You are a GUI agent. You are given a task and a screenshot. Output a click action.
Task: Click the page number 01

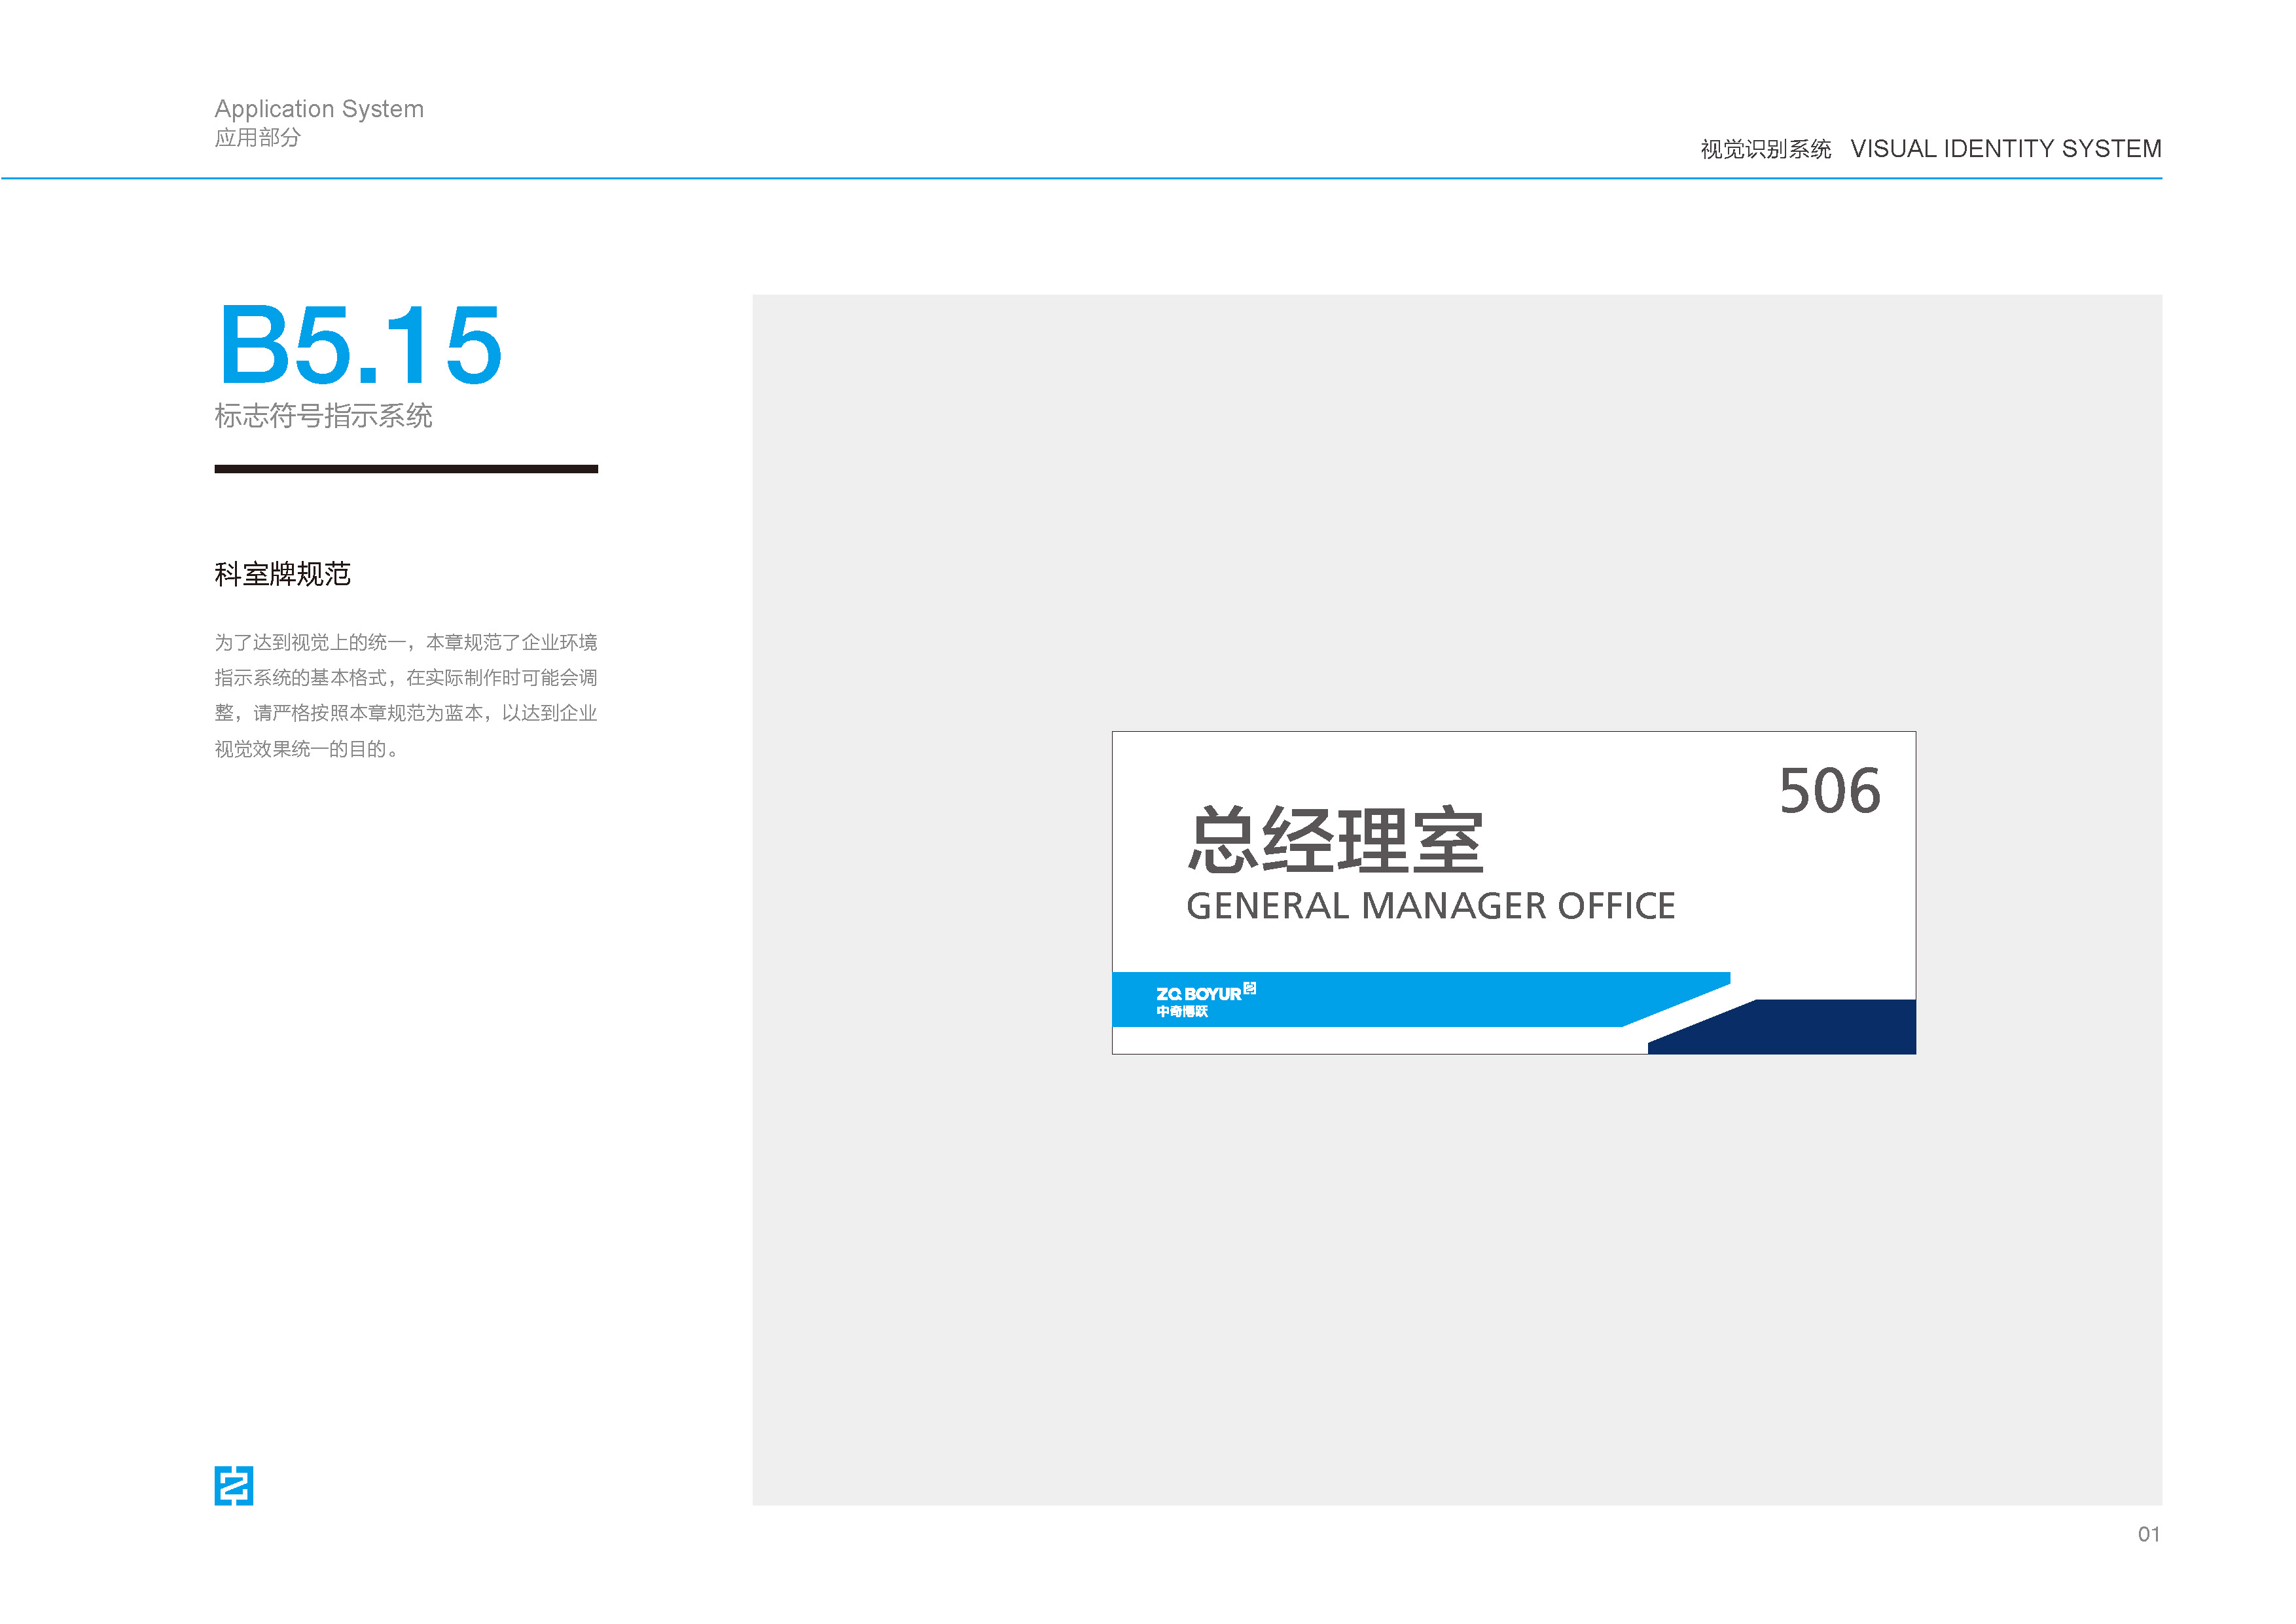click(x=2148, y=1534)
